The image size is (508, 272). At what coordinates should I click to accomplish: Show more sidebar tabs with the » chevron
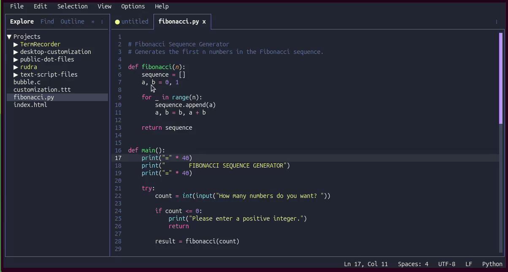coord(93,21)
